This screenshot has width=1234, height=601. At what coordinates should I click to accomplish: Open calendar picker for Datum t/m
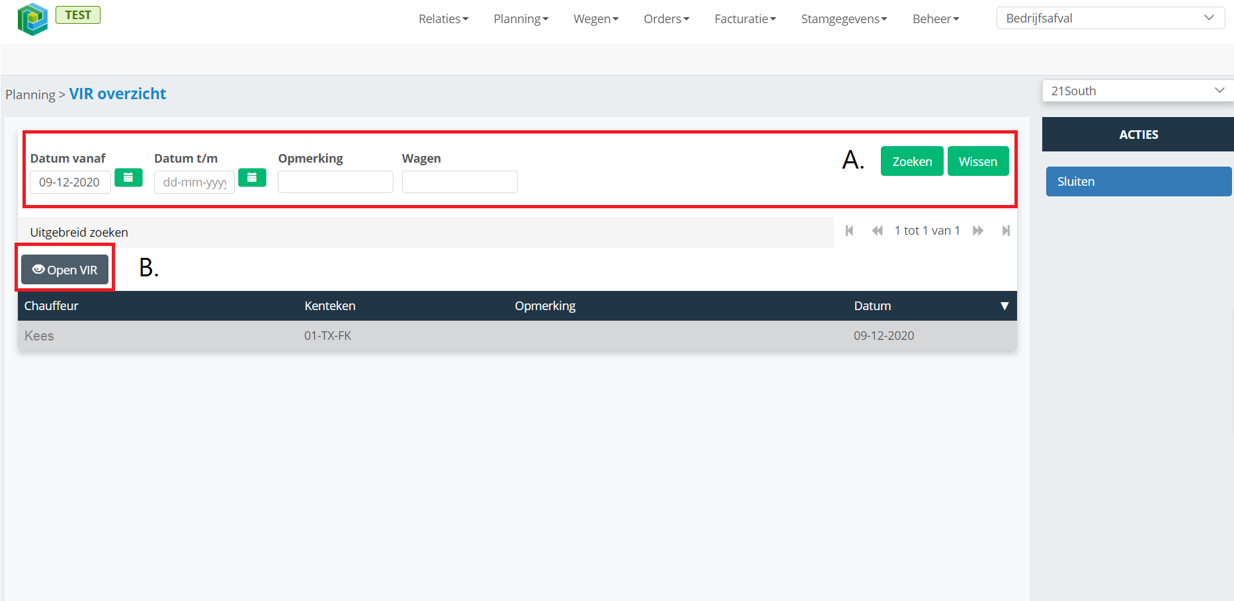252,178
